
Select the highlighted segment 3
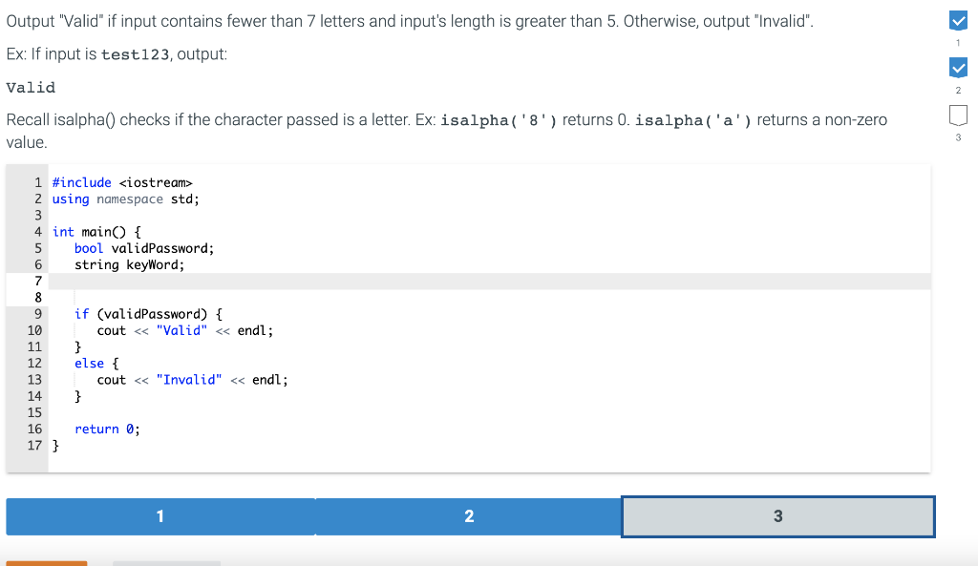777,516
